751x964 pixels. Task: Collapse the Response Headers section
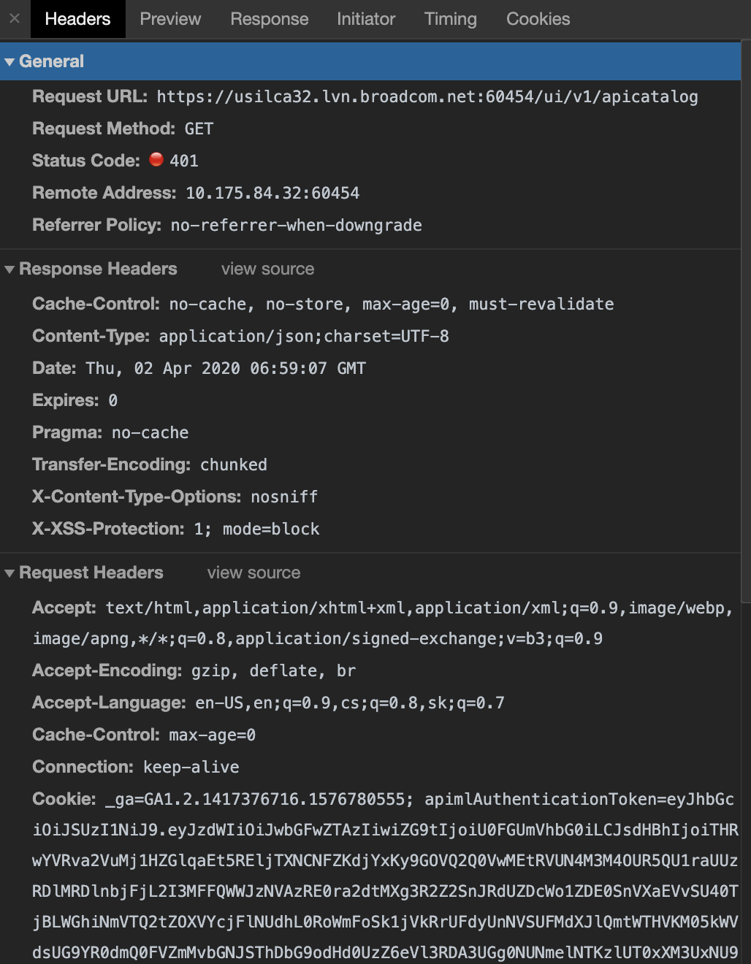pos(9,269)
